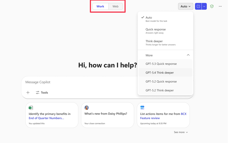Click the new chat compose icon
The height and width of the screenshot is (143, 229).
pos(198,6)
